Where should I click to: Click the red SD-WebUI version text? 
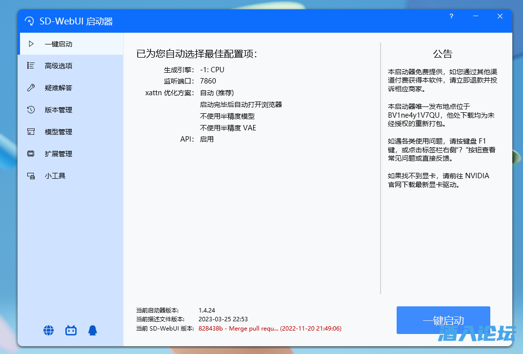(x=270, y=329)
